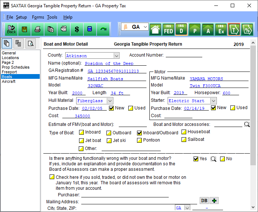This screenshot has width=258, height=212.
Task: Click the Back toolbar icon
Action: tap(11, 30)
